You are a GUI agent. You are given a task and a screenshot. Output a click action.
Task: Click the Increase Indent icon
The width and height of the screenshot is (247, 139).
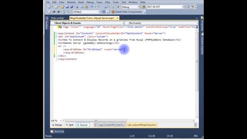click(x=59, y=12)
